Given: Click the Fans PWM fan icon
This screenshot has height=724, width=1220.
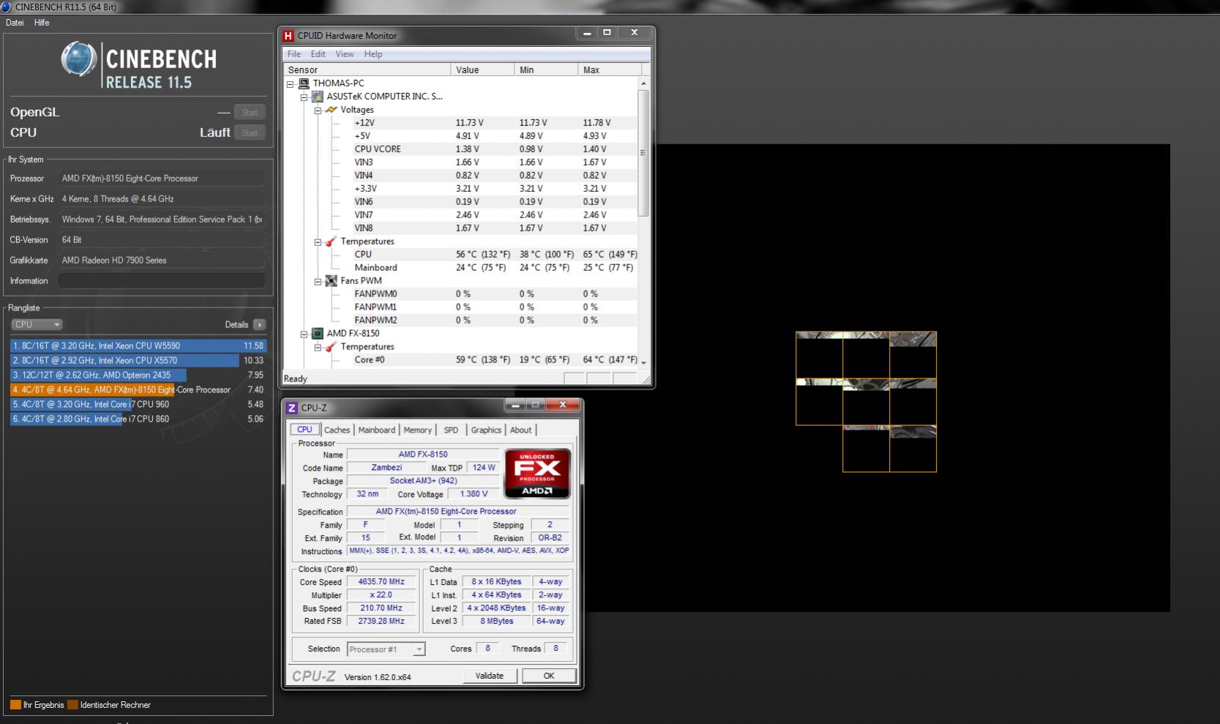Looking at the screenshot, I should (332, 281).
